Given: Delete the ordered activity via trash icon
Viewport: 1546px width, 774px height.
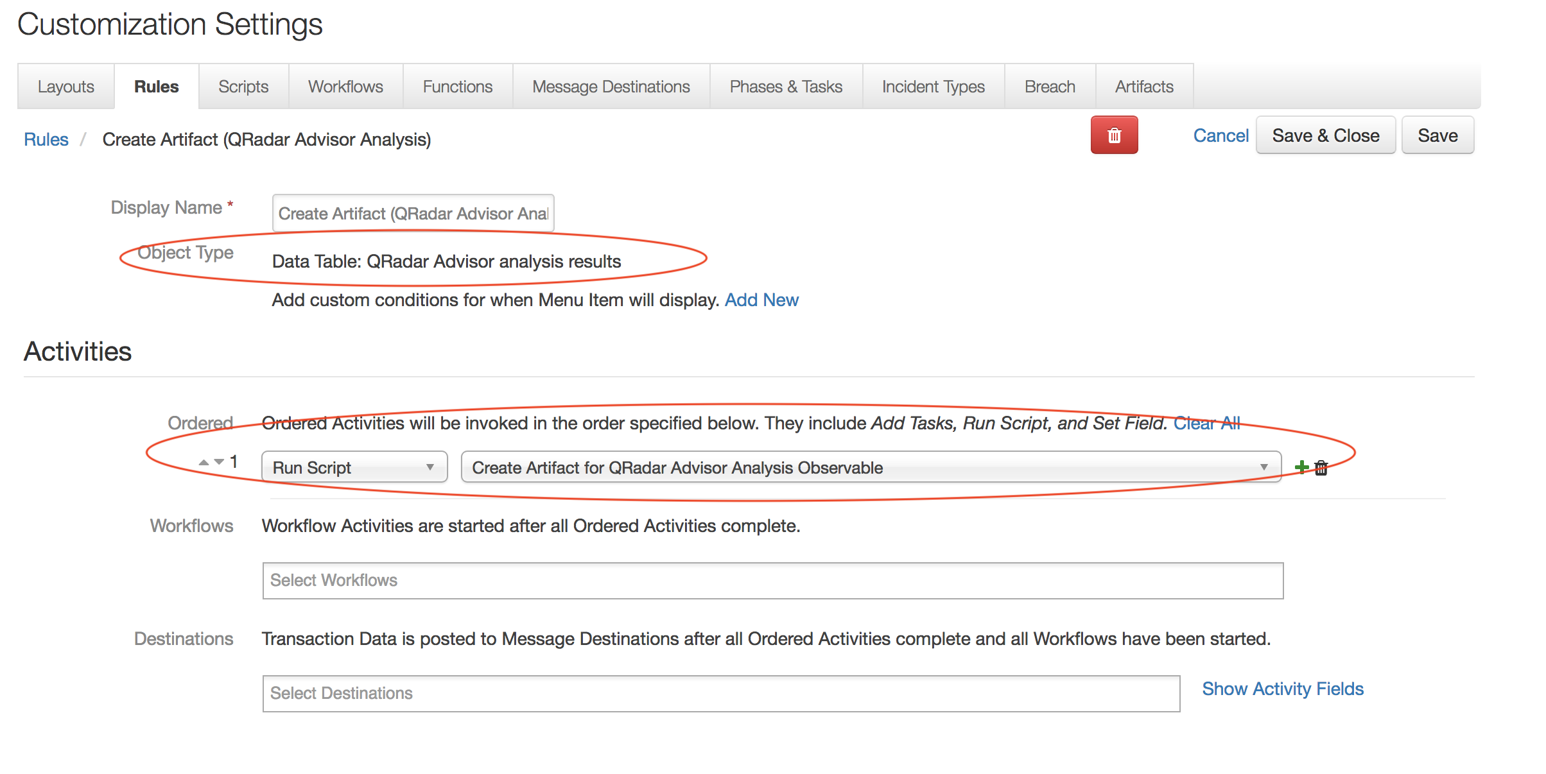Looking at the screenshot, I should pyautogui.click(x=1321, y=468).
